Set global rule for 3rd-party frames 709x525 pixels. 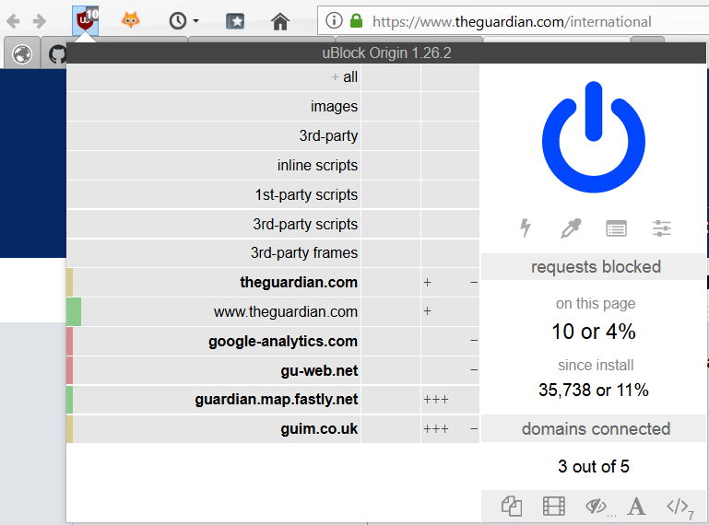tap(391, 253)
